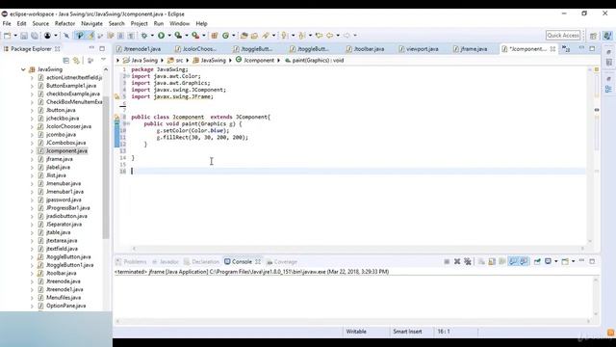Toggle Scroll Lock in Console toolbar
This screenshot has width=616, height=347.
point(492,261)
